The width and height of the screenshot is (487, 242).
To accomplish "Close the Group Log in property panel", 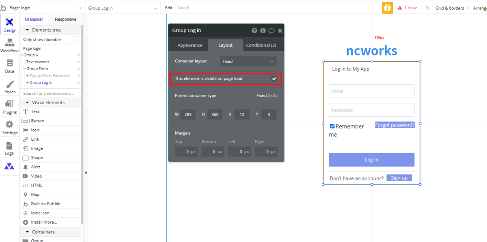I will point(280,30).
